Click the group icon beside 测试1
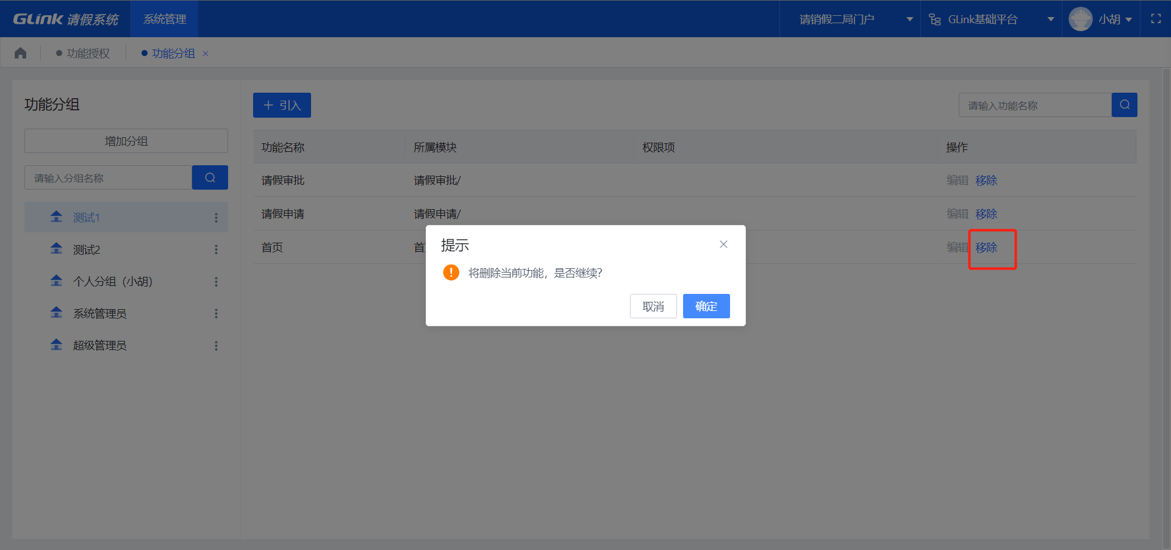 (57, 216)
